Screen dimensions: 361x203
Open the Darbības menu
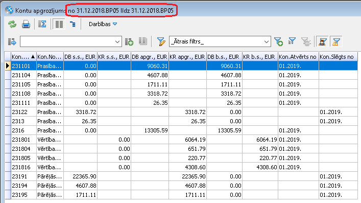[x=103, y=24]
